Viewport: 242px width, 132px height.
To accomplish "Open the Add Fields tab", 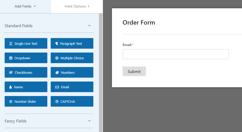I will tap(25, 6).
